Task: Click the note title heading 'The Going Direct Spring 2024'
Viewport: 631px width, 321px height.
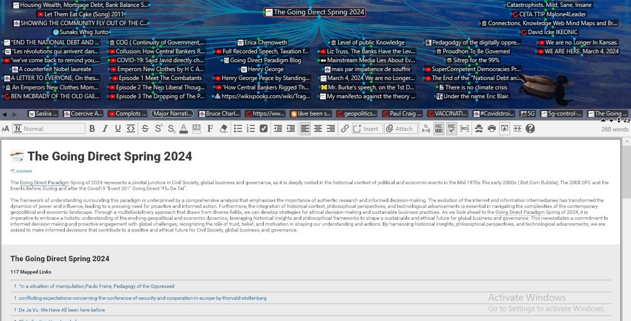Action: [110, 157]
